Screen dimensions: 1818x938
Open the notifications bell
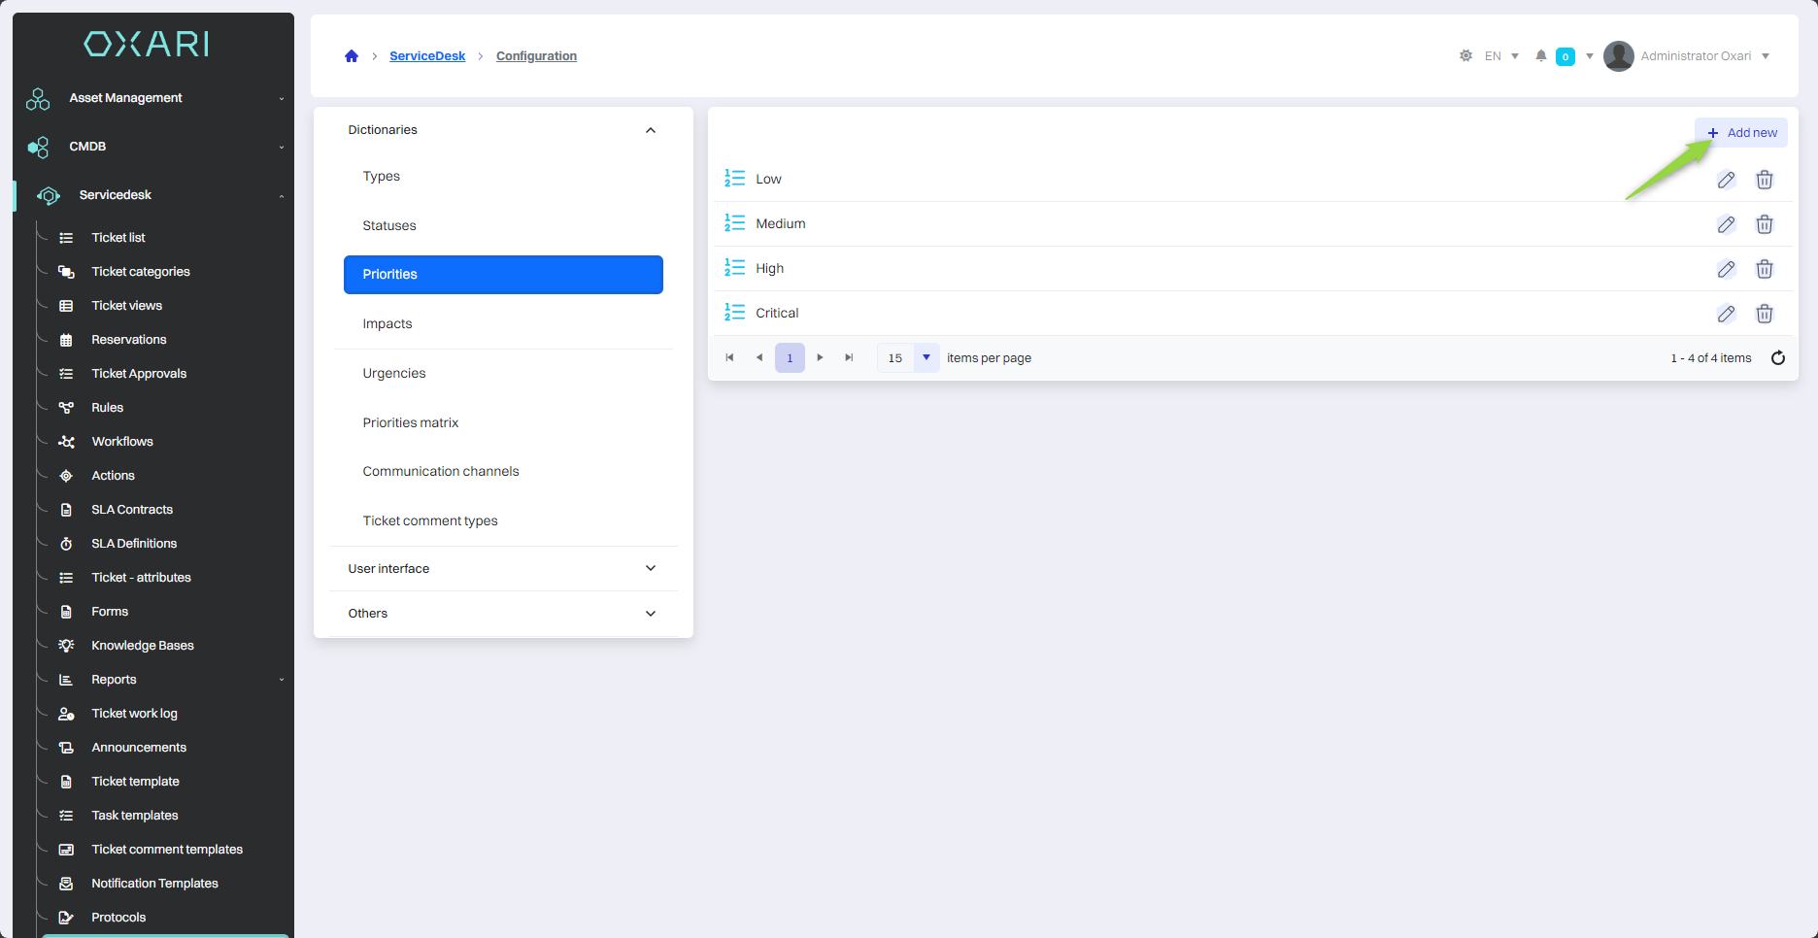pos(1541,56)
